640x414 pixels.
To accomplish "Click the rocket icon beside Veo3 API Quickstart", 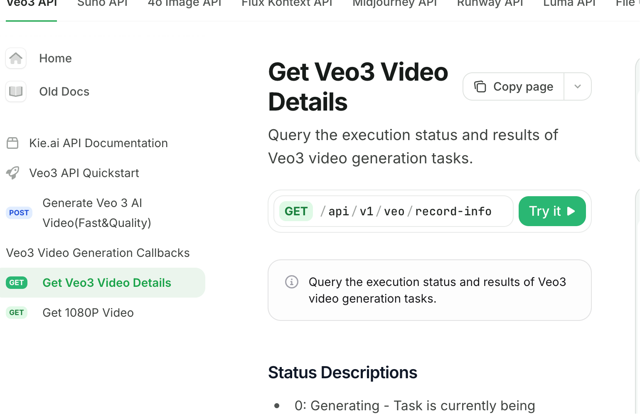I will (x=12, y=173).
